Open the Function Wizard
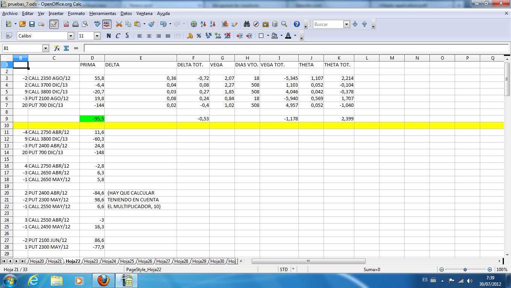 pos(57,48)
